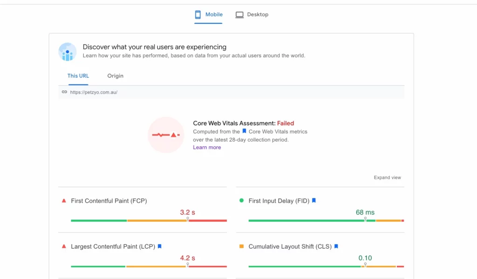Screen dimensions: 477x279
Task: Open the petzyo.com.au URL entry
Action: [92, 92]
